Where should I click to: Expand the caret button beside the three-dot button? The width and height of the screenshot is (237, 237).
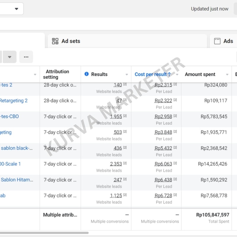[10, 57]
